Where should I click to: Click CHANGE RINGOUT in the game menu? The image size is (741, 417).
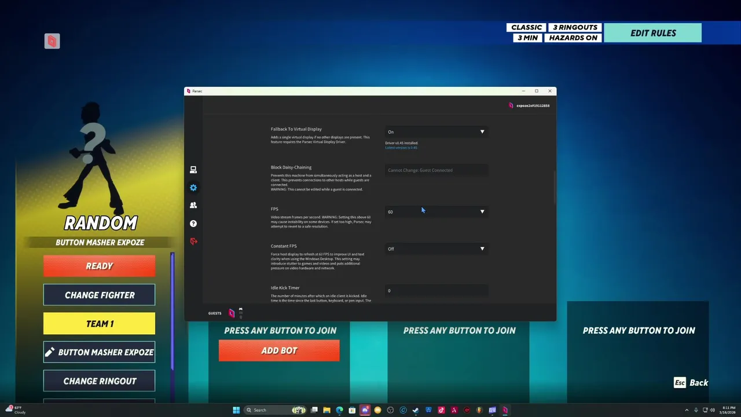99,381
